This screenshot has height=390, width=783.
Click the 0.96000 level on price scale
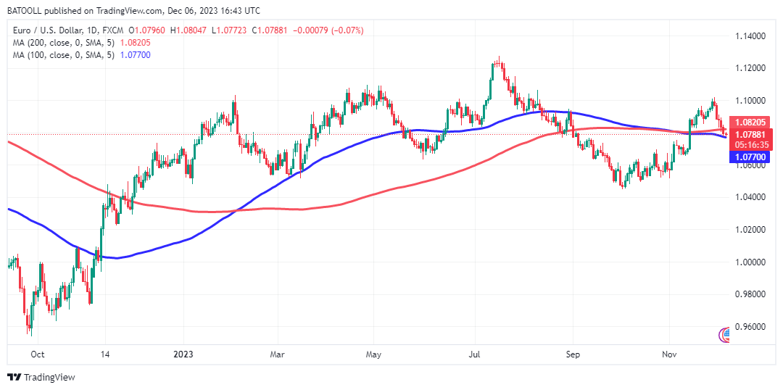tap(750, 327)
